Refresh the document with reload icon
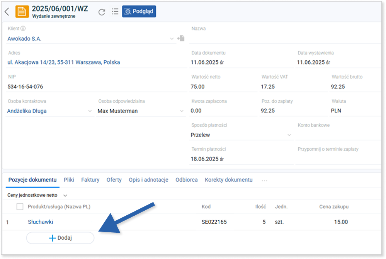Screen dimensions: 386x259 [102, 12]
